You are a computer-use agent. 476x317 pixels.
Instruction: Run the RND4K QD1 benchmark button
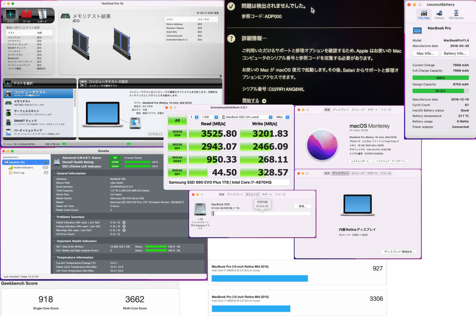[177, 173]
